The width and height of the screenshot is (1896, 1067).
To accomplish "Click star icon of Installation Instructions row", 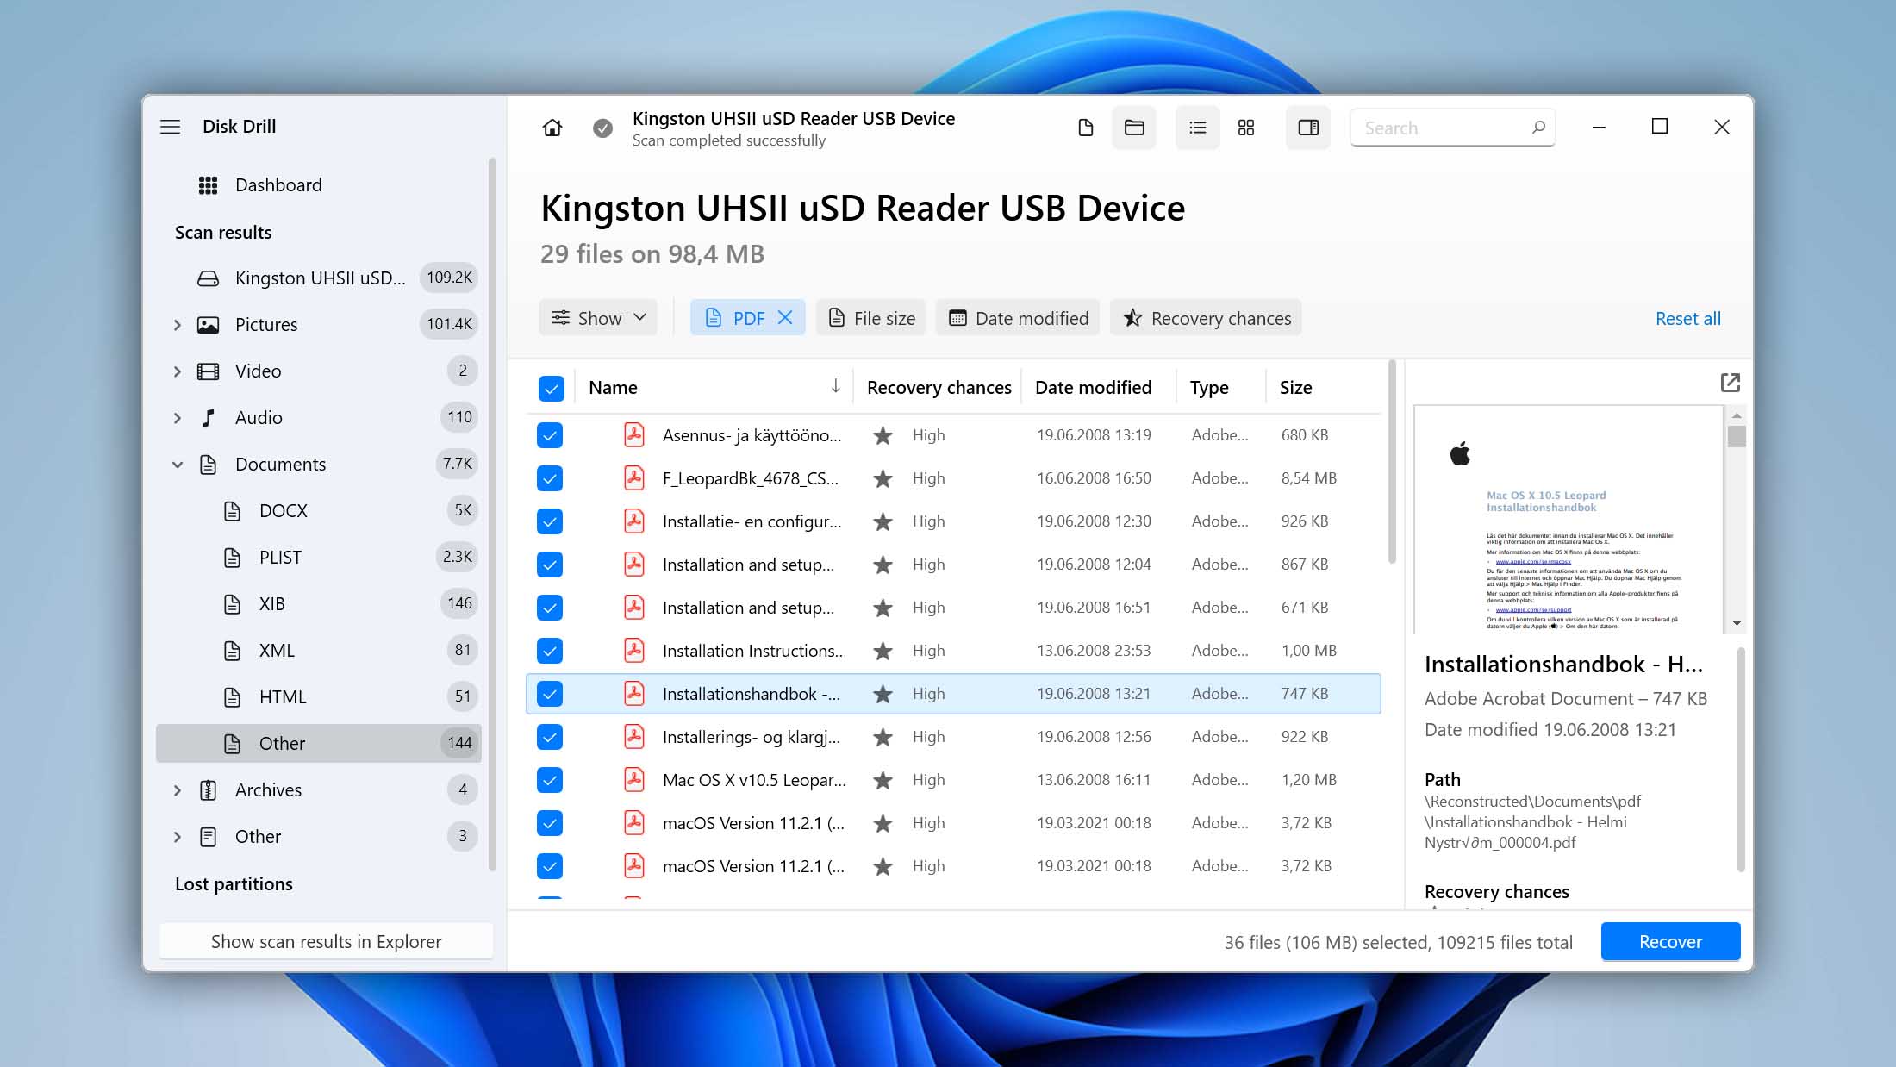I will click(x=883, y=651).
